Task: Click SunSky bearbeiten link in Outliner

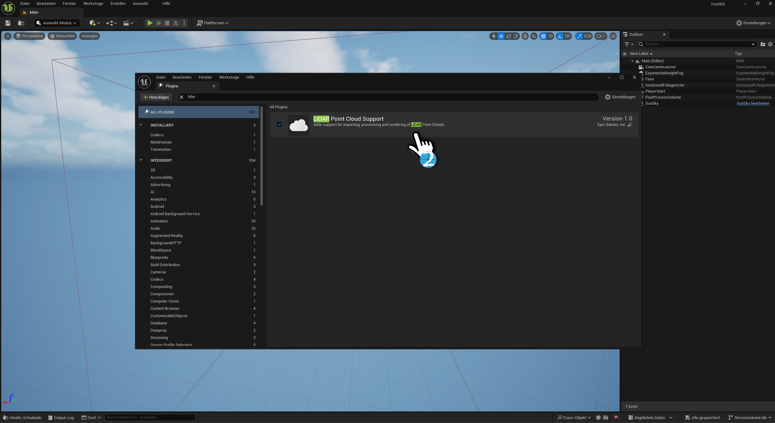Action: (753, 103)
